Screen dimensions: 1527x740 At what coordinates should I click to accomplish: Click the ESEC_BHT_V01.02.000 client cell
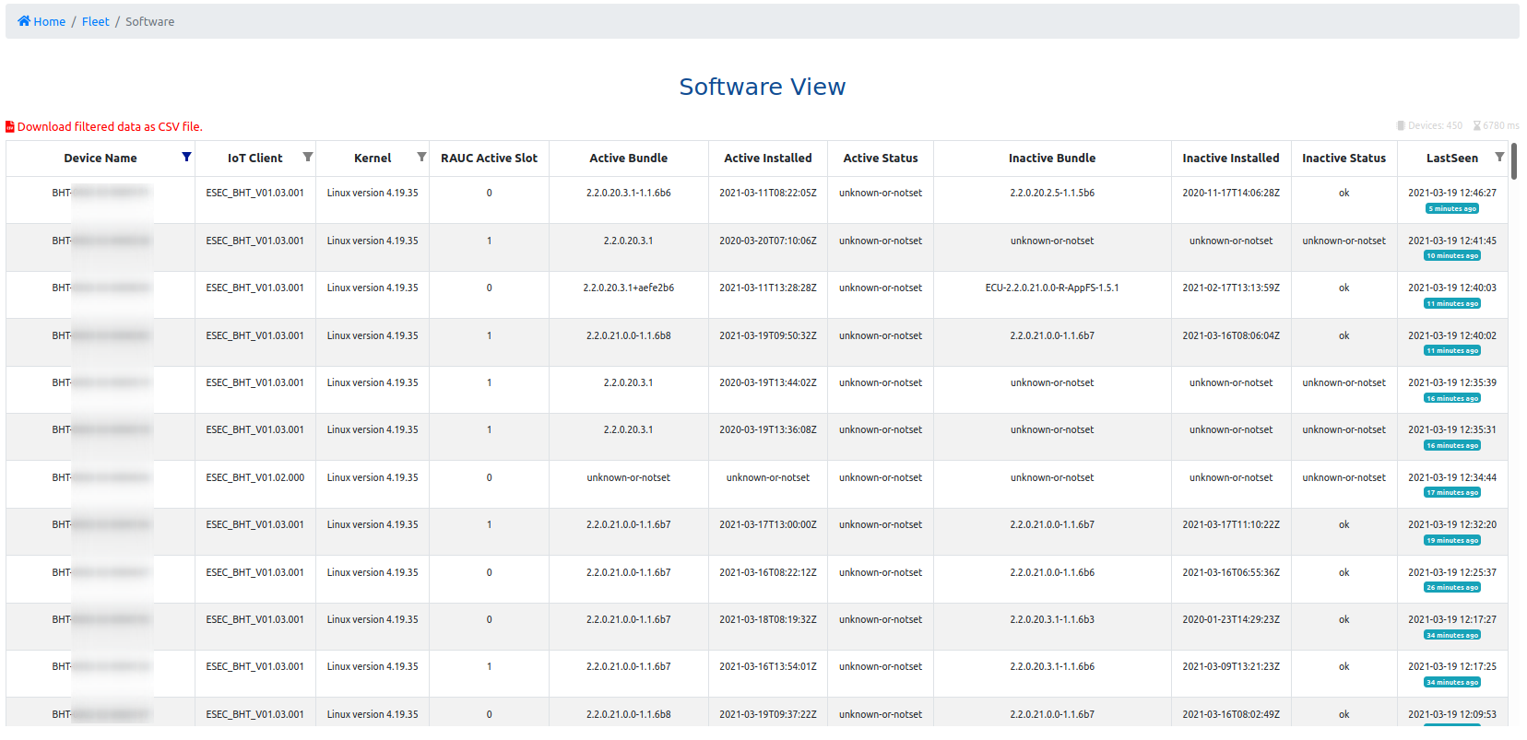coord(254,478)
